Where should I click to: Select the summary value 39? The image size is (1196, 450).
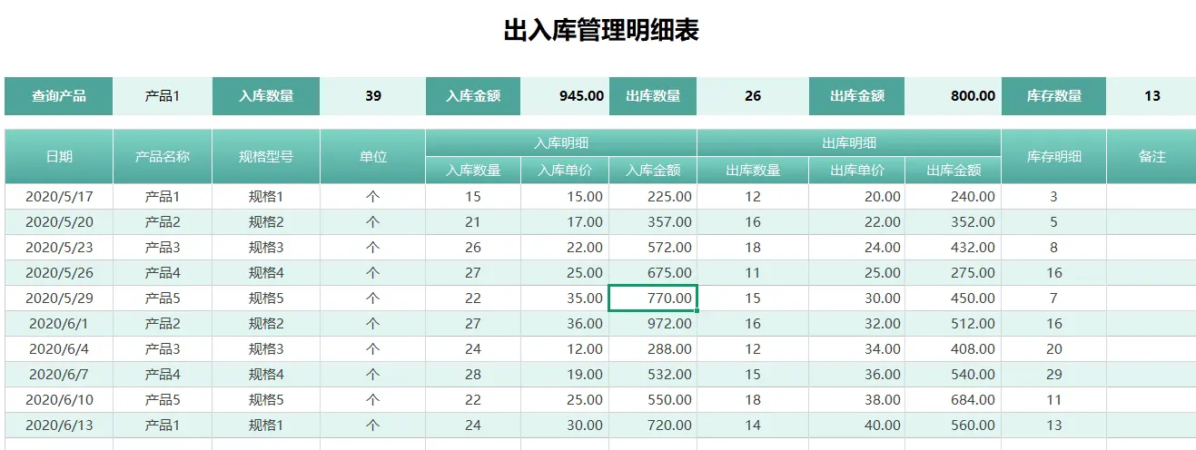tap(373, 96)
